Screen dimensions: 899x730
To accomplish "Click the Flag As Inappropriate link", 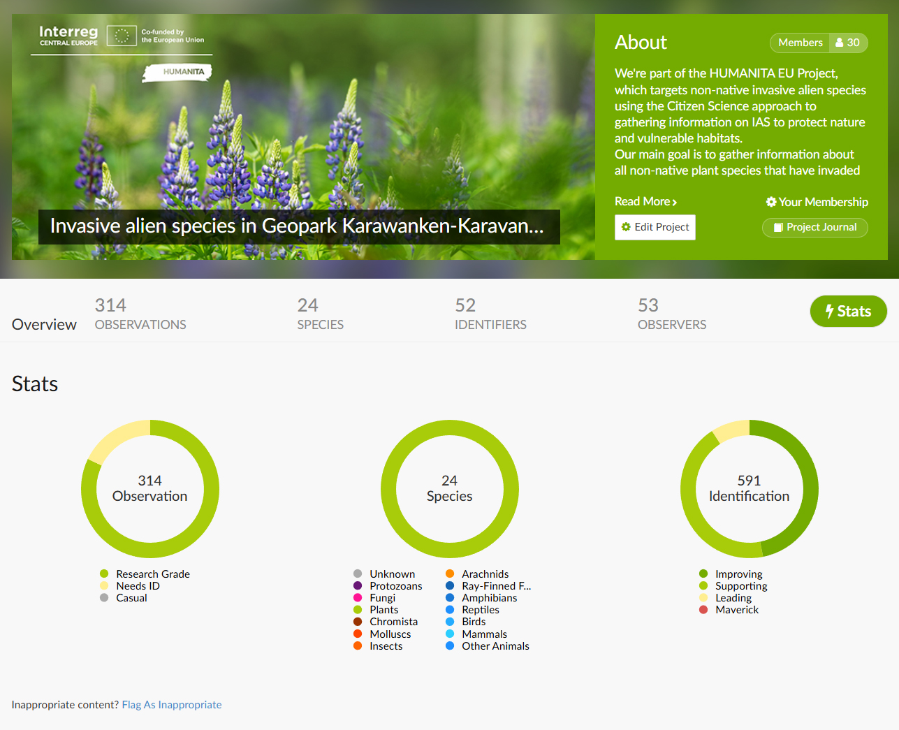I will click(172, 705).
